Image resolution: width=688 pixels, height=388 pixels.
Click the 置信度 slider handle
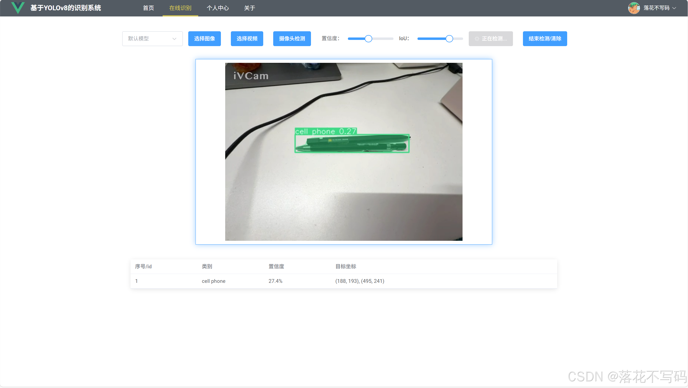point(368,39)
